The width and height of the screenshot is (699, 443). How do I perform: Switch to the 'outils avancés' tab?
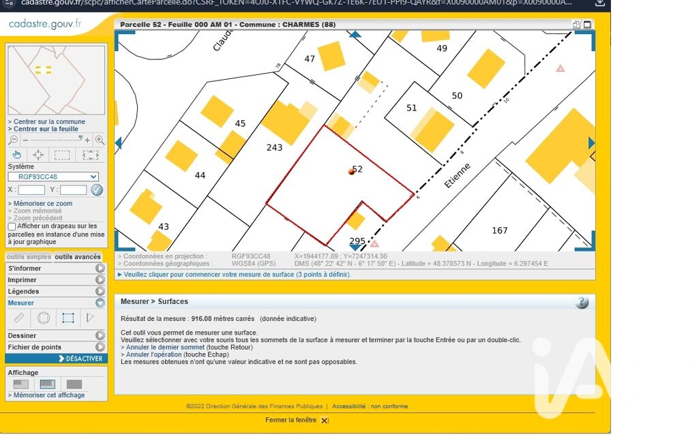coord(78,257)
